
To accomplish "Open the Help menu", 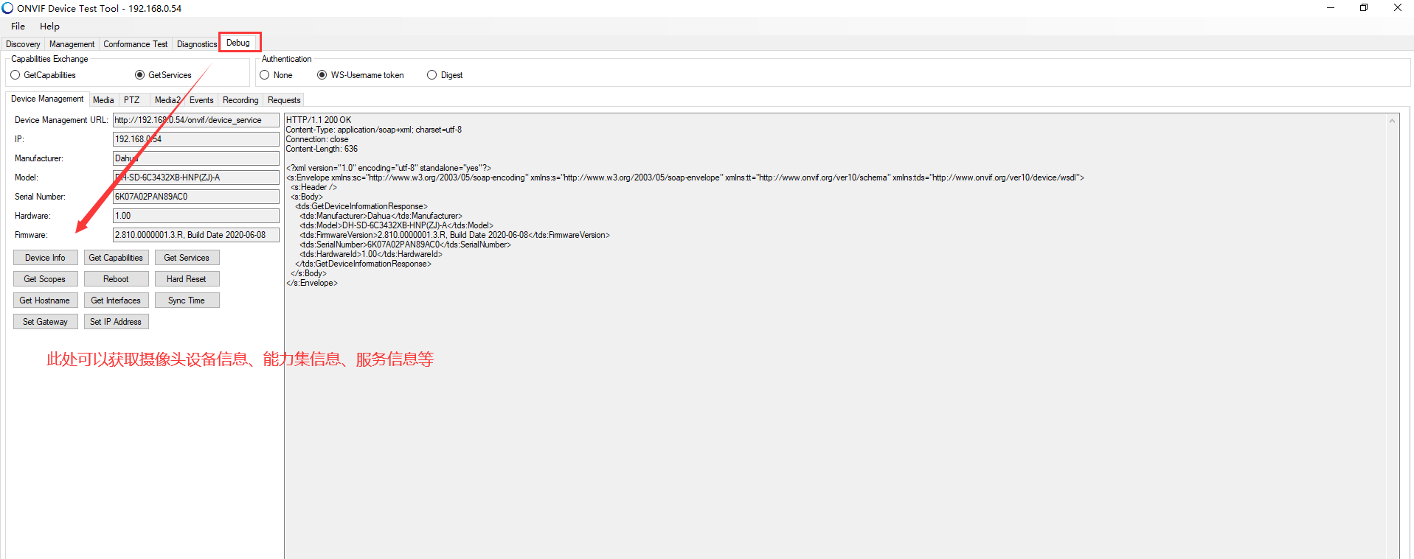I will point(49,27).
